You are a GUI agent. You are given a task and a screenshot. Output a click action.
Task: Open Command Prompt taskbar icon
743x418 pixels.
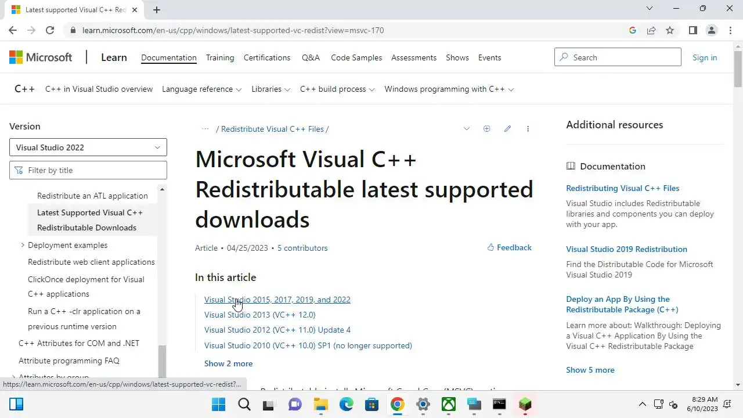[499, 404]
